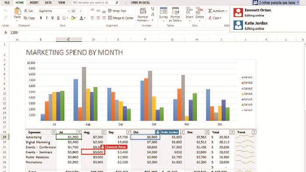This screenshot has height=172, width=306.
Task: Switch to the INSERT tab
Action: (34, 3)
